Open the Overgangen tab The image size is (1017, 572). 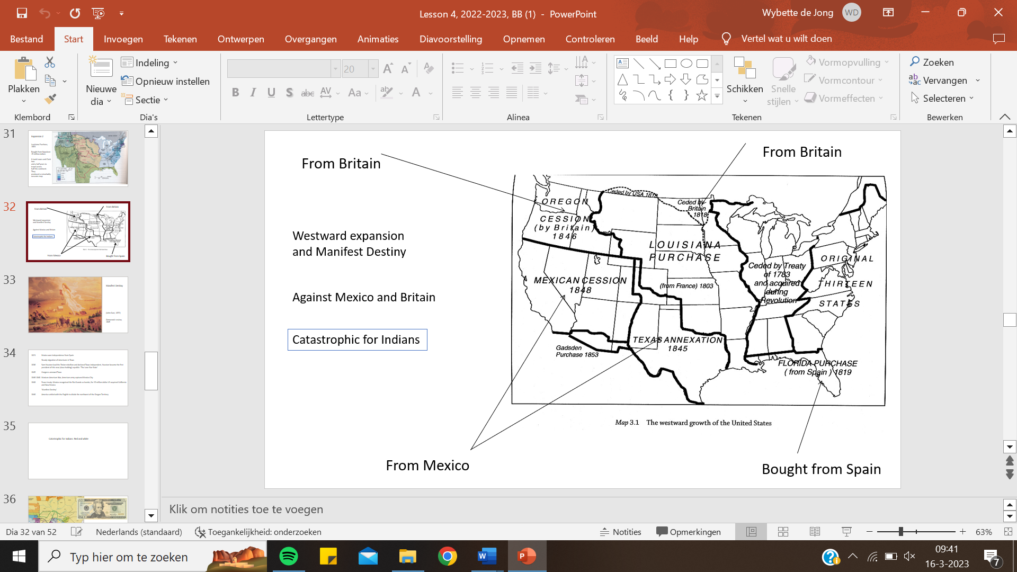point(311,39)
